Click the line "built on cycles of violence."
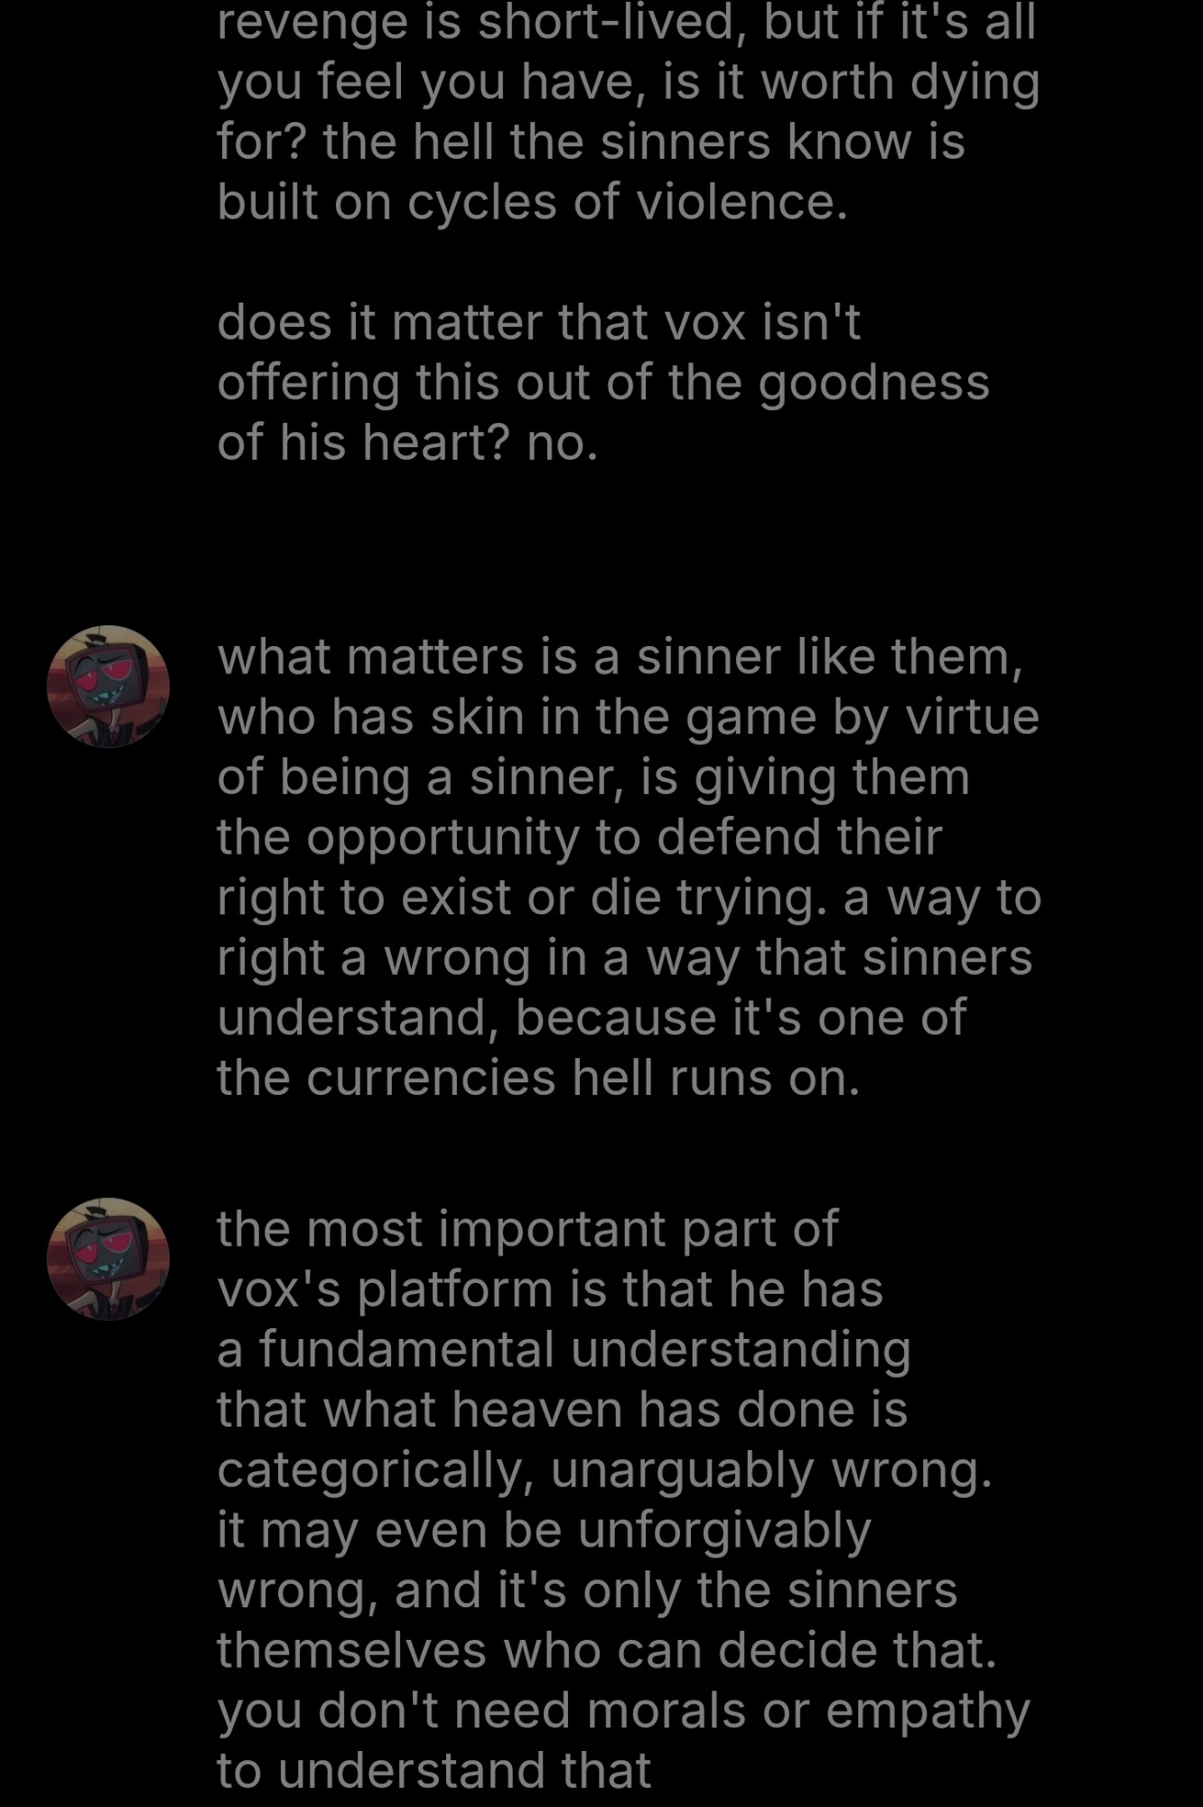The image size is (1203, 1807). point(533,202)
